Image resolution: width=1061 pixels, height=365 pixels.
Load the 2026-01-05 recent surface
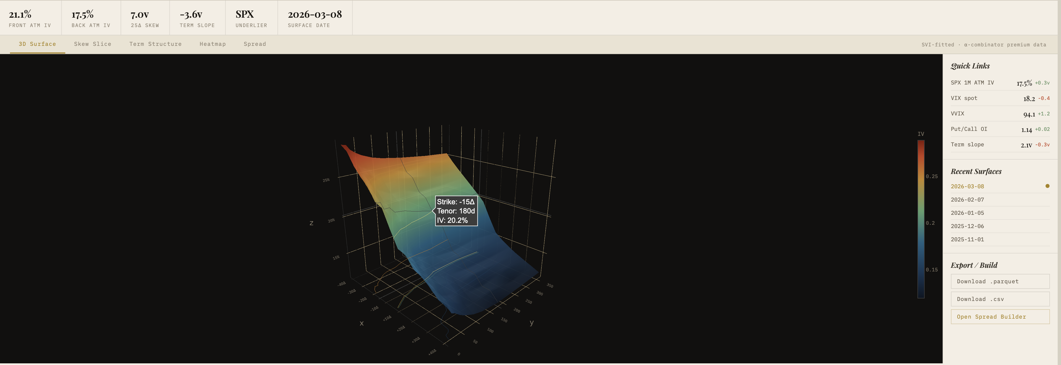pos(967,213)
